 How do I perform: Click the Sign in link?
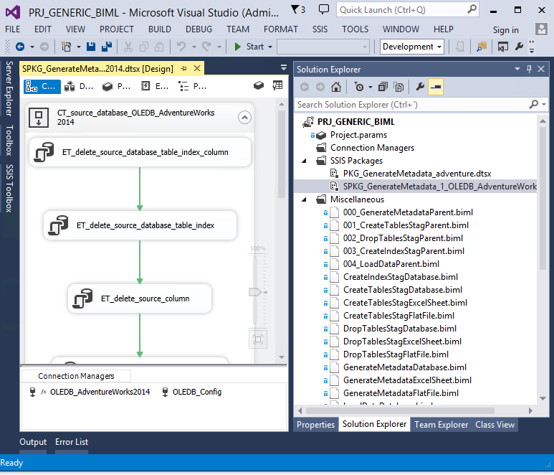point(505,30)
